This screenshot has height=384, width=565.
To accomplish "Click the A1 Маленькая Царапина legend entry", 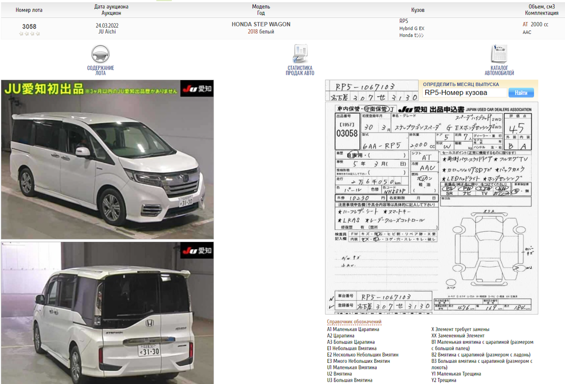I will click(353, 329).
